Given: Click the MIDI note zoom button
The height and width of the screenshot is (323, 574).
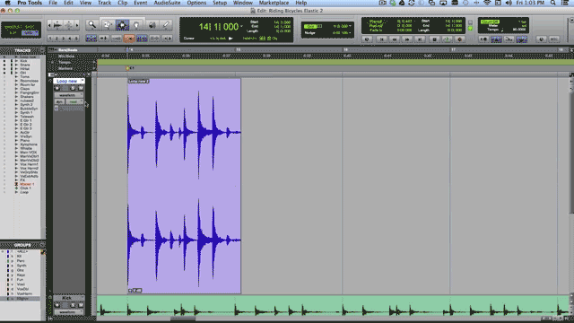Looking at the screenshot, I should pos(68,25).
